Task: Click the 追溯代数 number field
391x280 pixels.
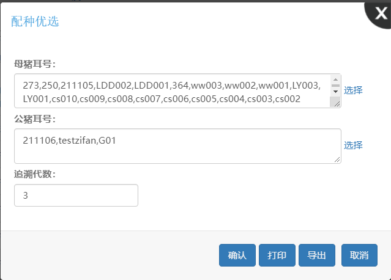Action: coord(76,196)
